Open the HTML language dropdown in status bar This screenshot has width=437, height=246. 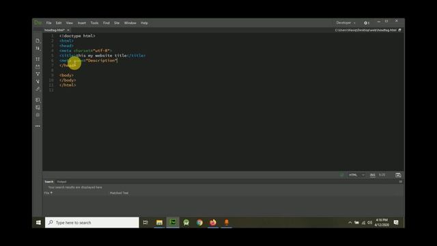point(356,175)
